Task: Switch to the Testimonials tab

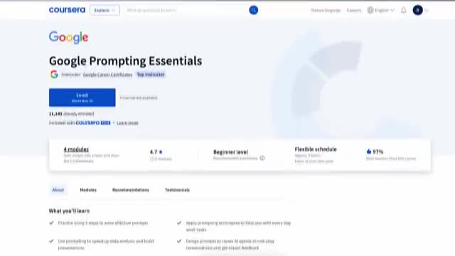Action: pyautogui.click(x=177, y=190)
